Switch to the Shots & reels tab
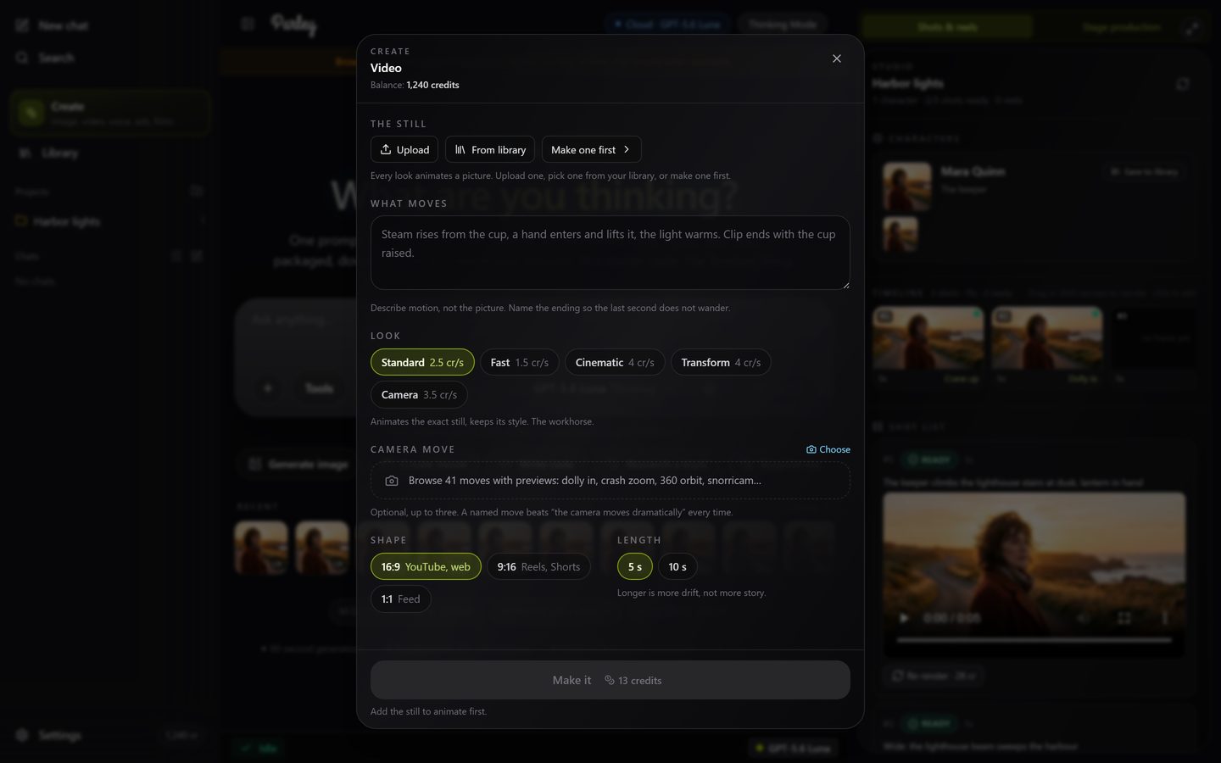Screen dimensions: 1221x763 [947, 27]
